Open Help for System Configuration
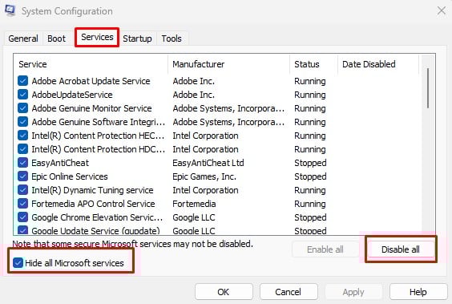This screenshot has width=452, height=304. click(x=418, y=292)
